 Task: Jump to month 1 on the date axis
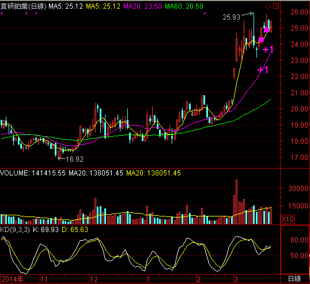coord(149,279)
